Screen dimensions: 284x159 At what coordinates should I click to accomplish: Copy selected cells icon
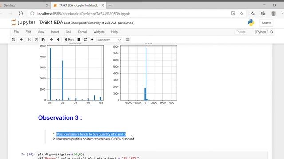click(x=36, y=40)
